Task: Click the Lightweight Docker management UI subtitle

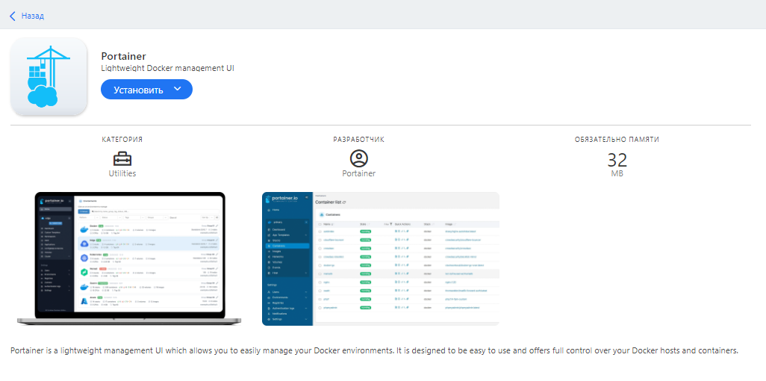Action: pyautogui.click(x=167, y=69)
